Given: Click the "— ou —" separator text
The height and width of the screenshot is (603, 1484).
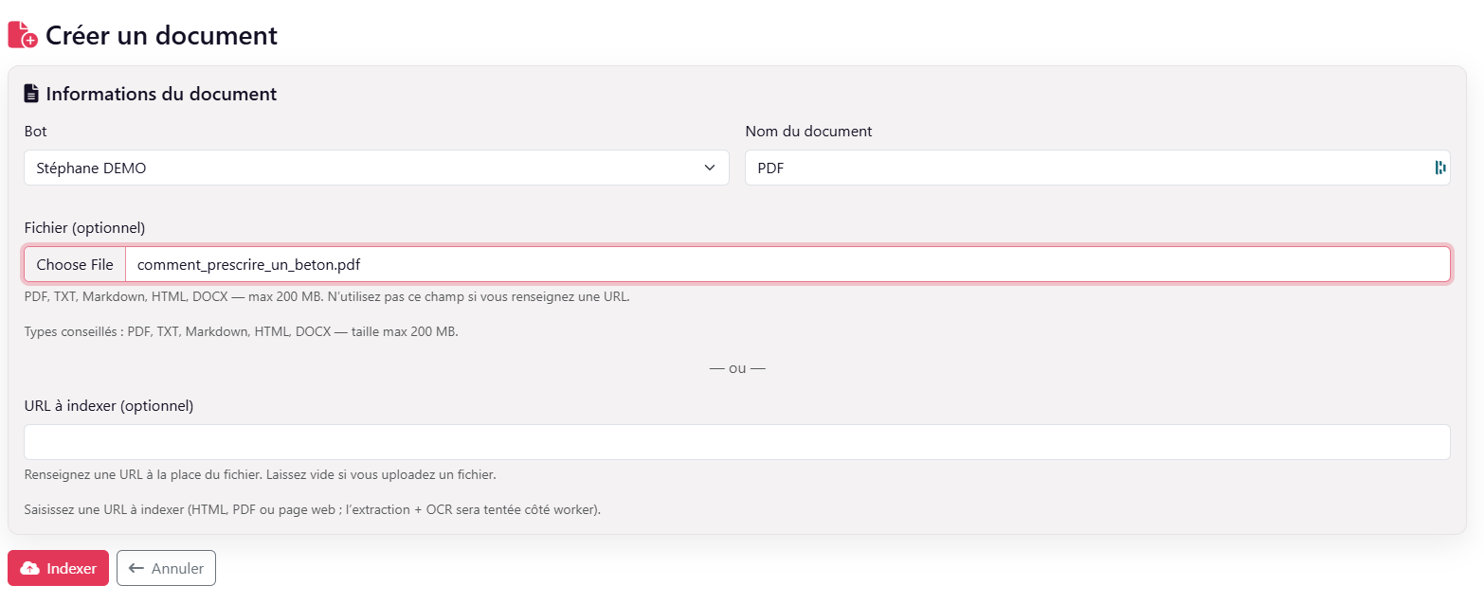Looking at the screenshot, I should (736, 368).
